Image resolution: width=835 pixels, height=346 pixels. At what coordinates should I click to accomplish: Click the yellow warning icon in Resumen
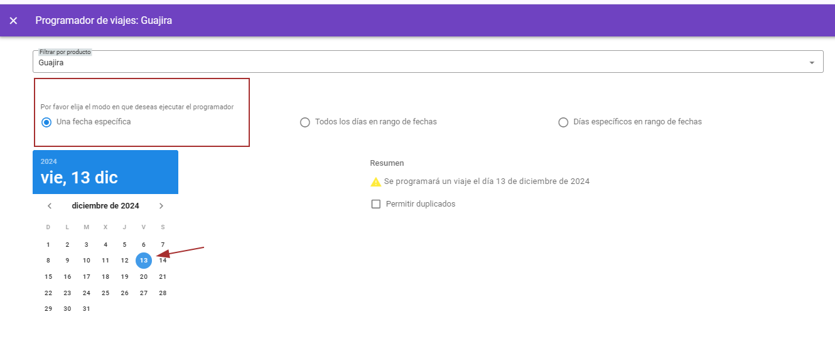375,182
